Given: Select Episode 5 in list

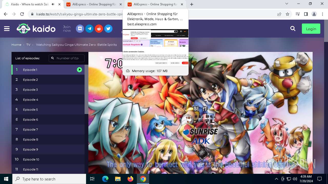Looking at the screenshot, I should coord(48,109).
